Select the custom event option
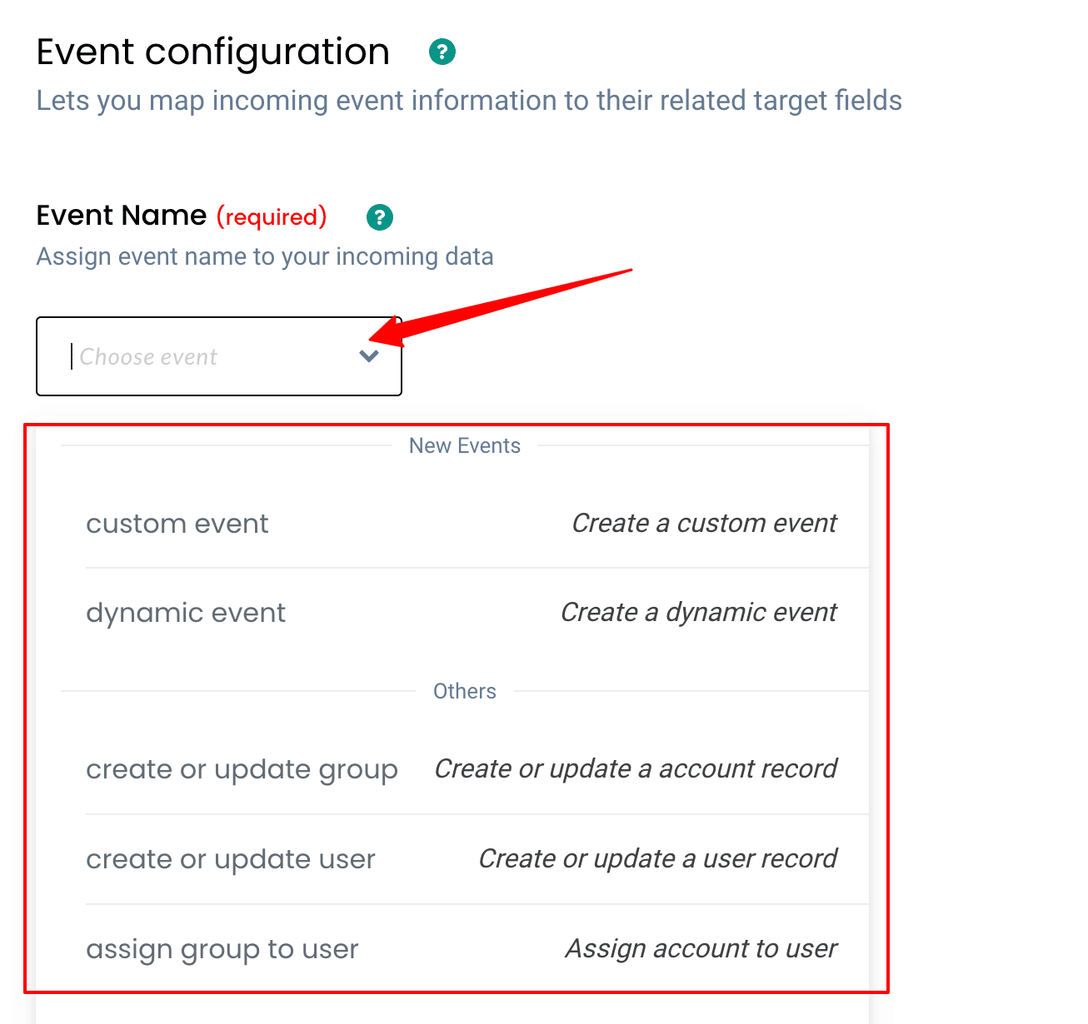Screen dimensions: 1088x1024 pyautogui.click(x=177, y=524)
